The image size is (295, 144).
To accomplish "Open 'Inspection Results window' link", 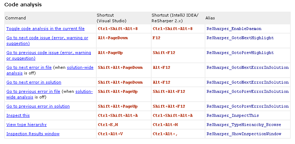I will [x=33, y=134].
